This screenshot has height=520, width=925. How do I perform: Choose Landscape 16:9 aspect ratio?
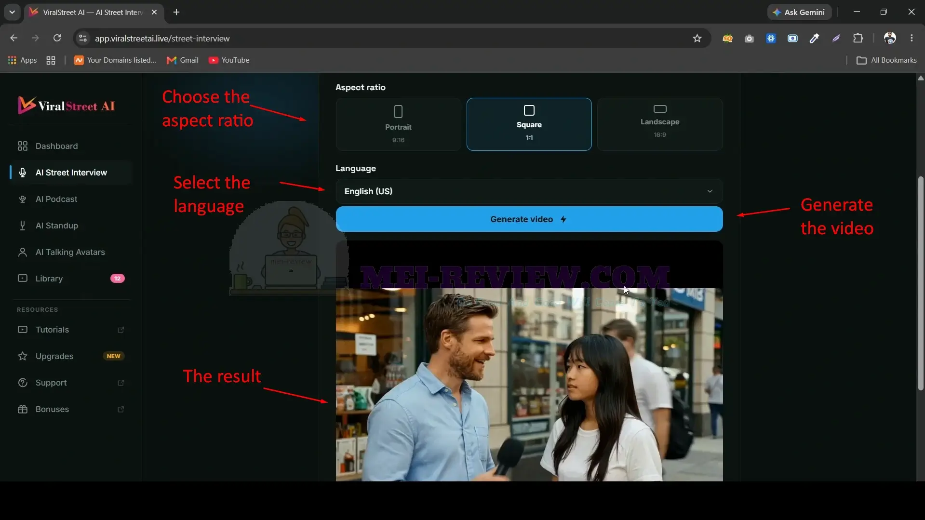coord(660,124)
